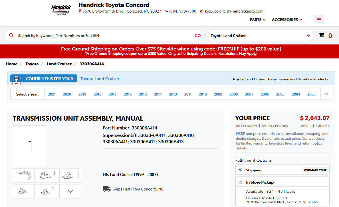Image resolution: width=339 pixels, height=207 pixels.
Task: Select model year 2008
Action: coord(234,94)
